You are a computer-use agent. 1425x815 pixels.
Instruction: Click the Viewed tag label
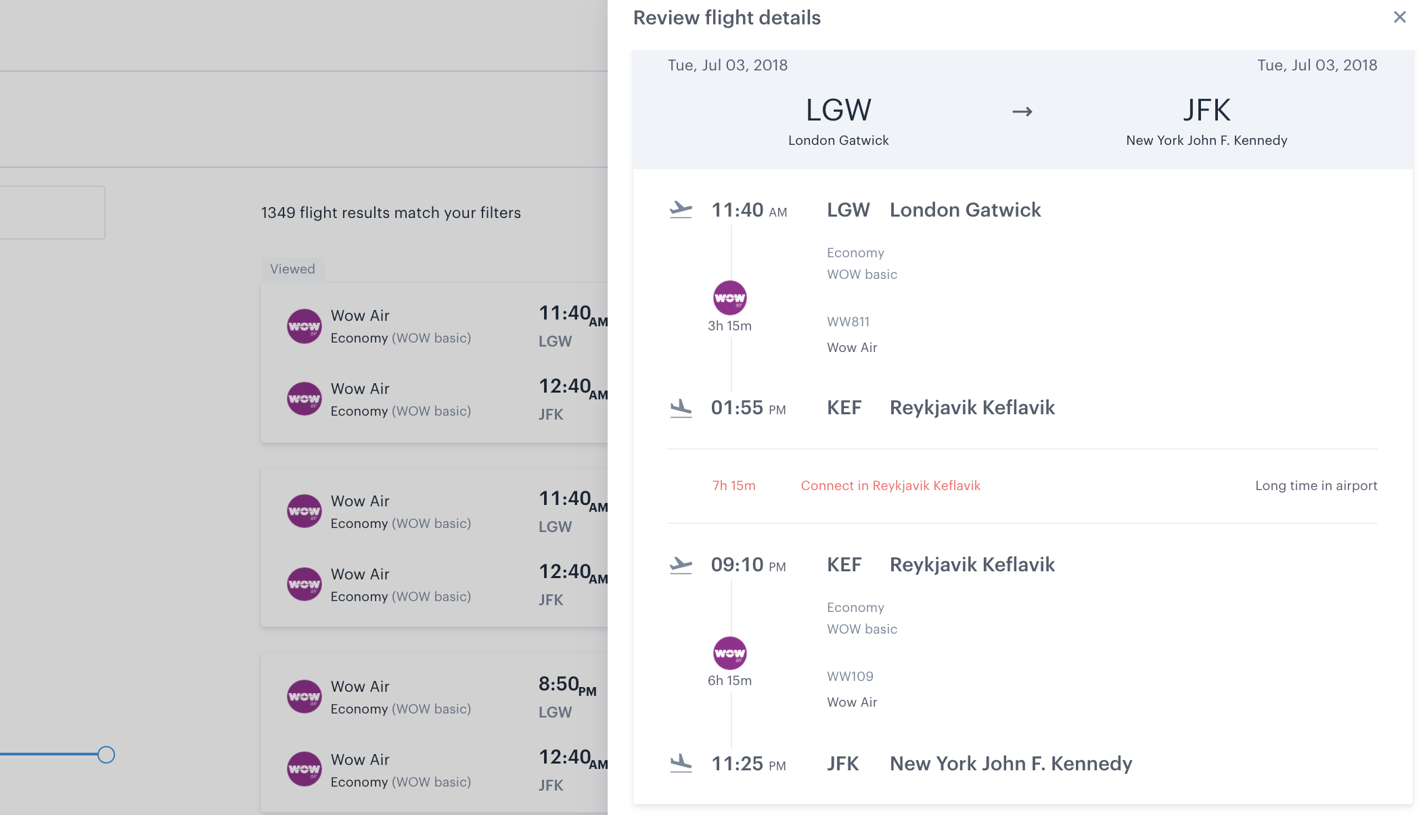coord(293,269)
